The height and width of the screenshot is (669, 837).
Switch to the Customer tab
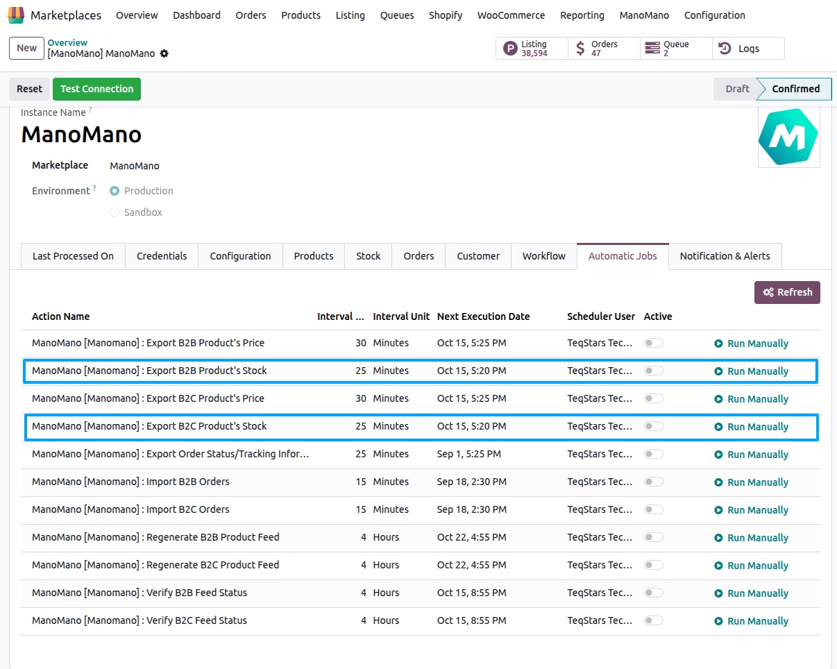click(x=478, y=256)
